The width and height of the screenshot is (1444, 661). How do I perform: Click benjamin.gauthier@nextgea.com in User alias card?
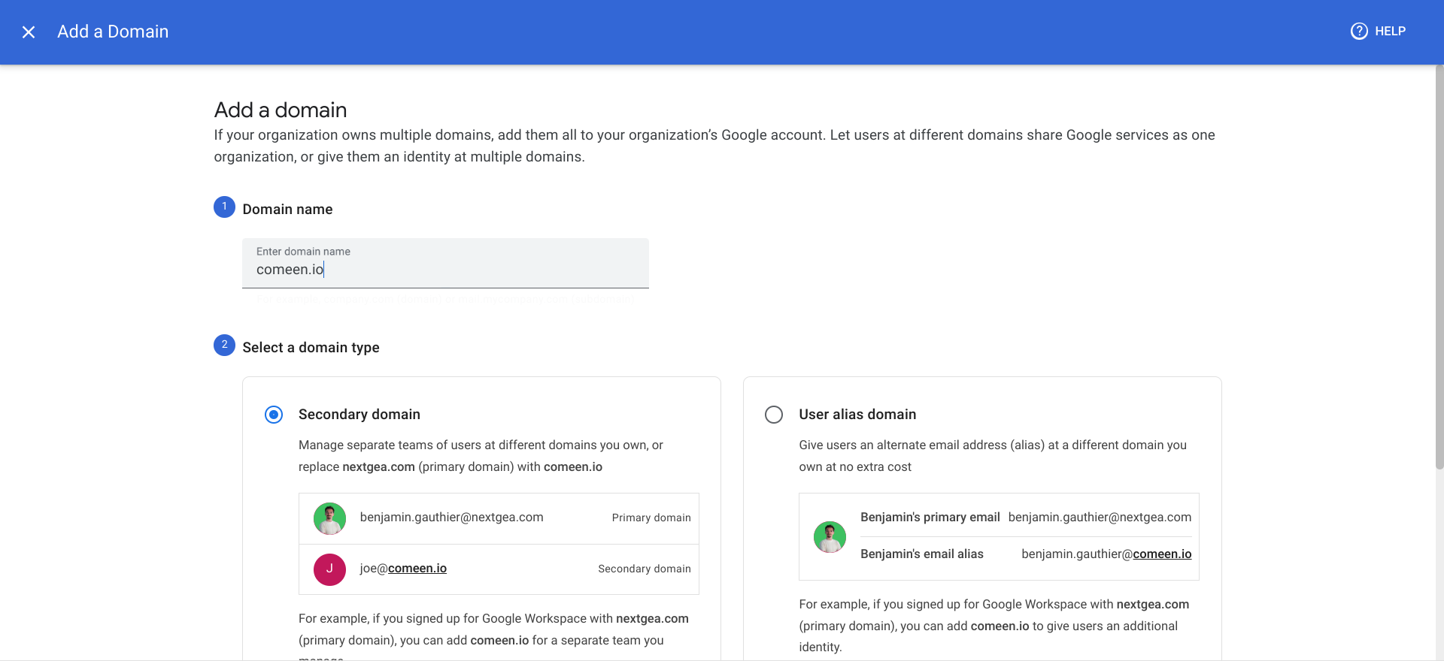[1100, 518]
